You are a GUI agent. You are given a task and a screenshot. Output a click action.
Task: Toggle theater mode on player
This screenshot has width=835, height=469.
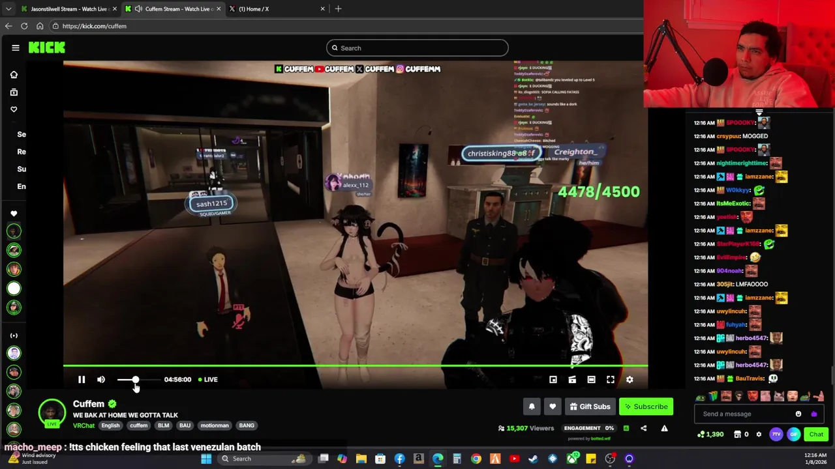tap(591, 379)
